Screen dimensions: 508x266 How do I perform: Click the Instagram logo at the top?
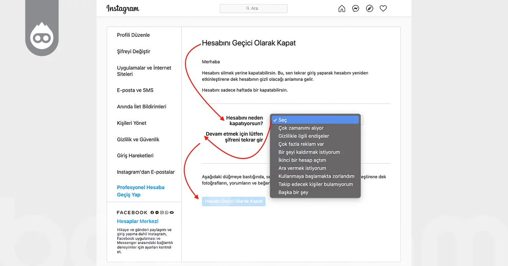(123, 8)
